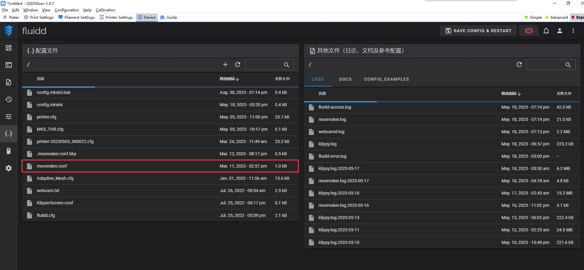584x270 pixels.
Task: Refresh the config files list
Action: coord(238,64)
